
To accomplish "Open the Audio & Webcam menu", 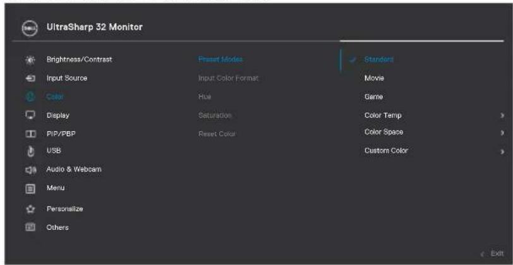I will coord(74,169).
